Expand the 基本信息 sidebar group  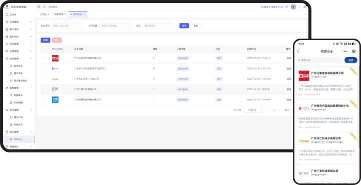click(x=19, y=29)
